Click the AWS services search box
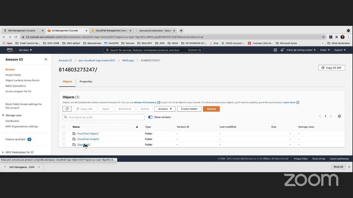The width and height of the screenshot is (353, 198). coord(153,50)
